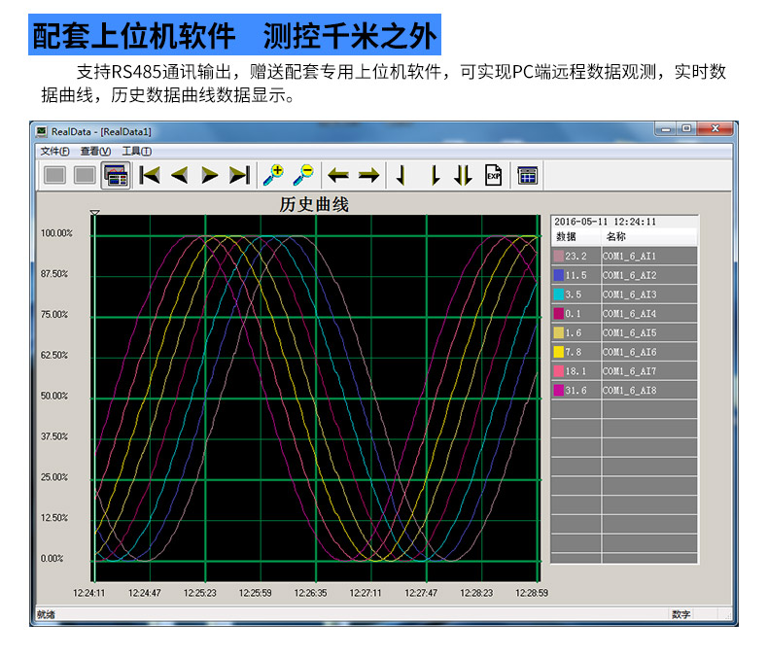Click the value 31.6 in the data column
Screen dimensions: 768x659
click(x=576, y=390)
